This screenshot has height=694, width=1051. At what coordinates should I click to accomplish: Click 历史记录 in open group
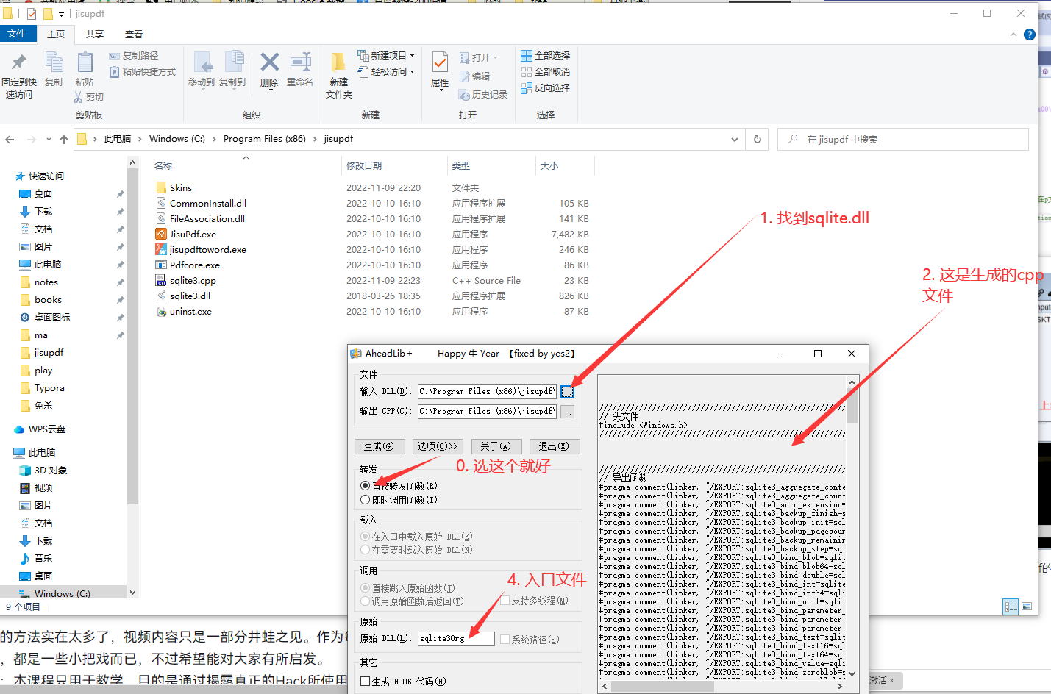(x=483, y=95)
